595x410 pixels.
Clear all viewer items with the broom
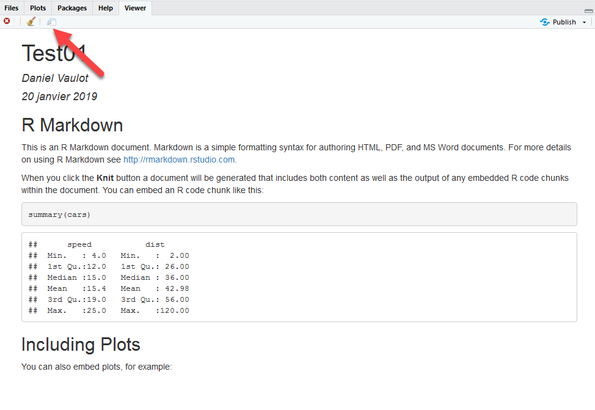pyautogui.click(x=31, y=22)
